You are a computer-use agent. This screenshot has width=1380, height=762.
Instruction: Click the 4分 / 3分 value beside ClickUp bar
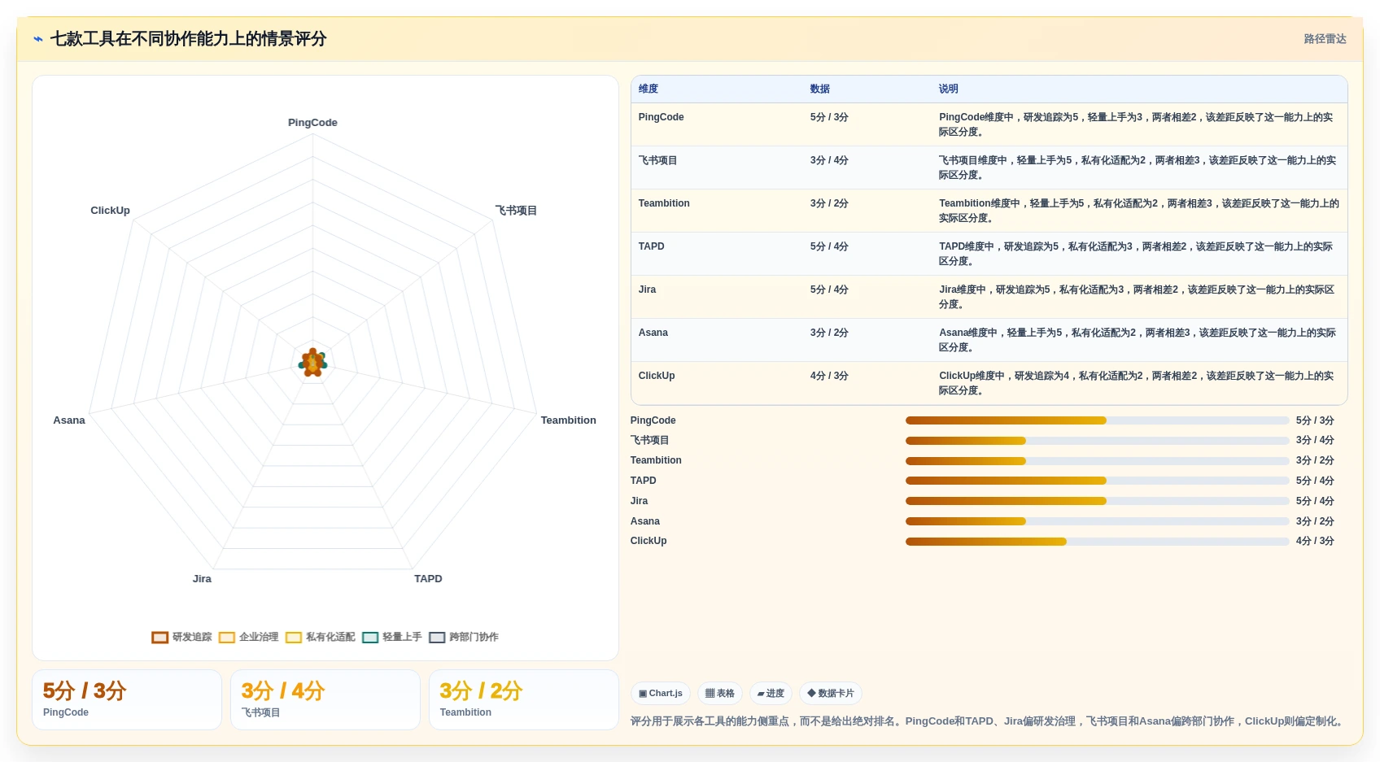point(1315,541)
